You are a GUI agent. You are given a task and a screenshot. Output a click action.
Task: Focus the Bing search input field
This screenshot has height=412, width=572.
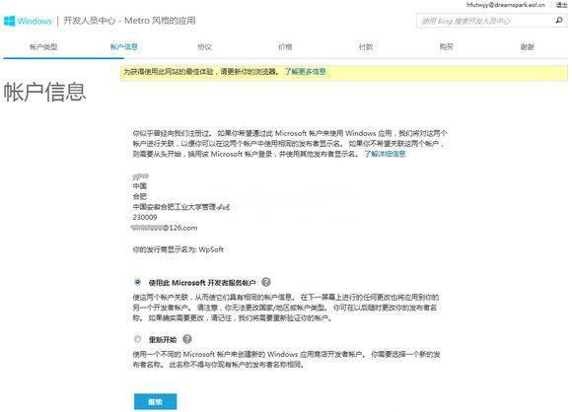pos(485,21)
